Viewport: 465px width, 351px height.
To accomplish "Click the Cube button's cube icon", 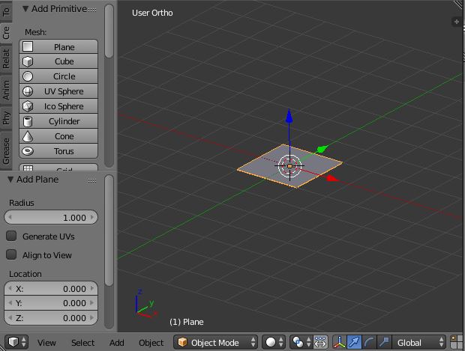I will coord(28,61).
